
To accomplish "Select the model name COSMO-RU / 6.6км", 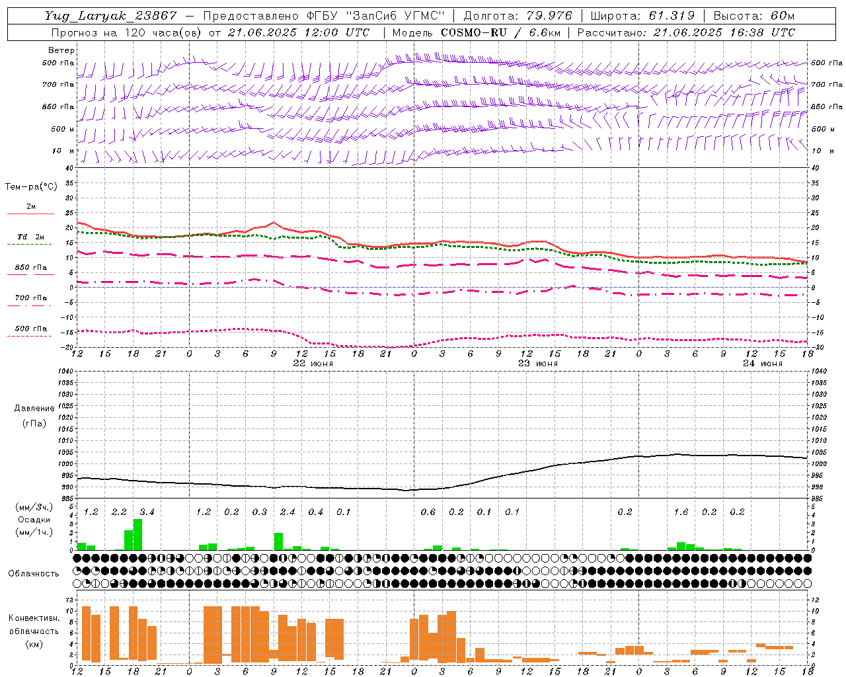I will 500,32.
